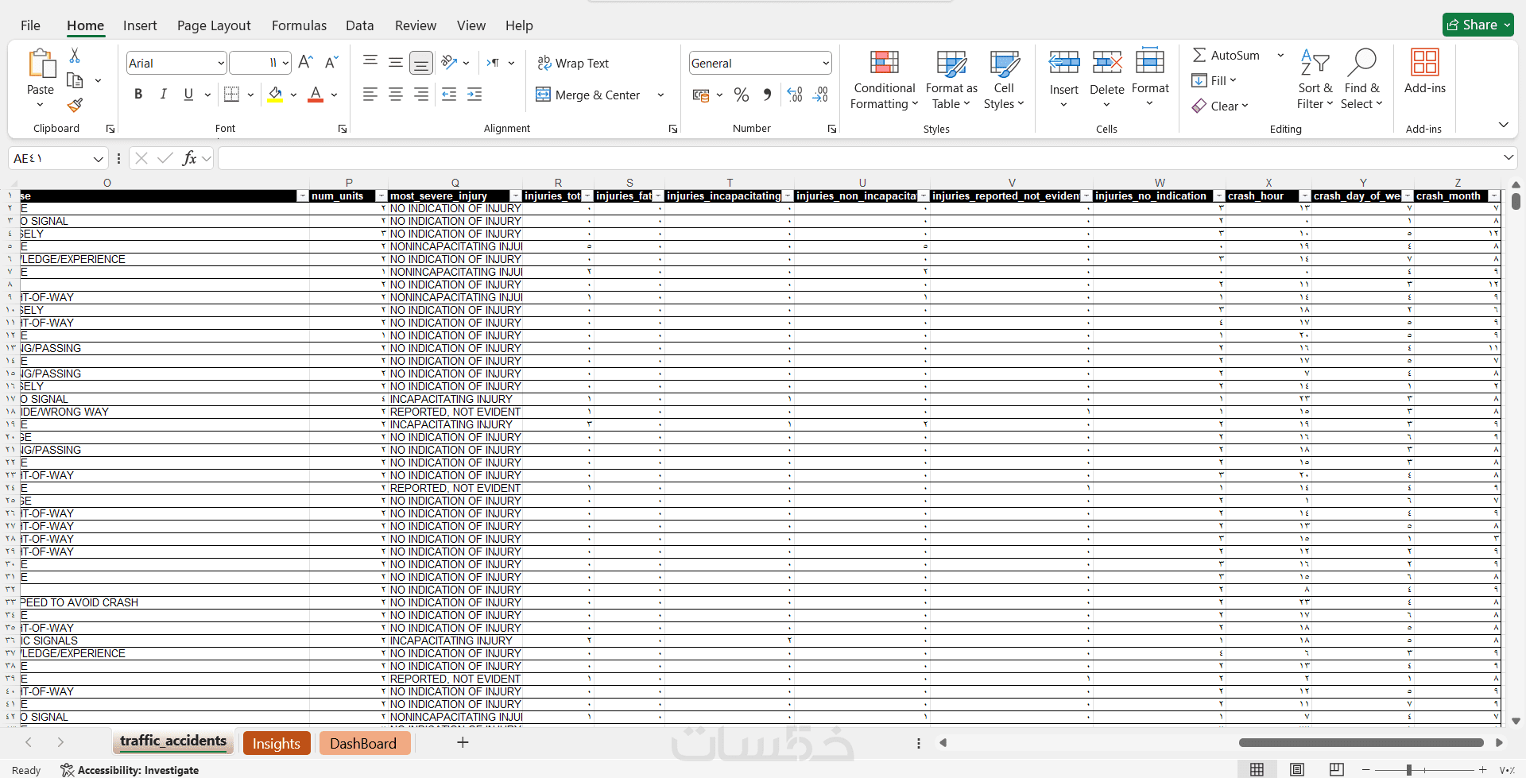The height and width of the screenshot is (778, 1526).
Task: Adjust the zoom slider in status bar
Action: 1409,770
